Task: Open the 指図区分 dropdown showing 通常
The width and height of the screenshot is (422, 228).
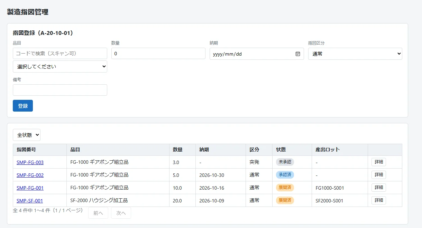Action: pyautogui.click(x=355, y=54)
